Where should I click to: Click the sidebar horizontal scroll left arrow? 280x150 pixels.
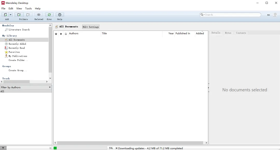click(x=2, y=82)
